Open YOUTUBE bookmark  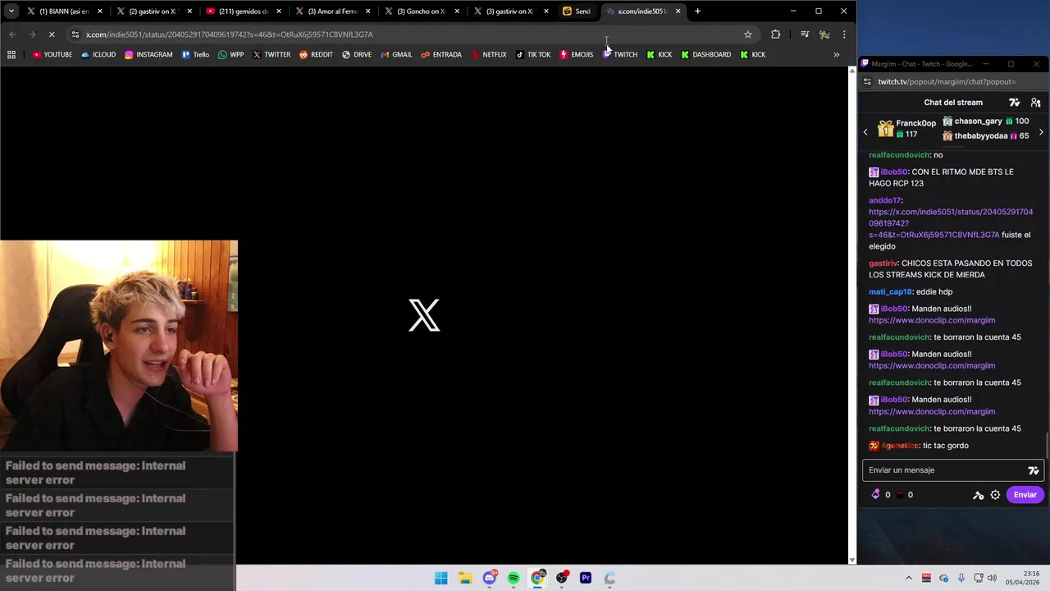[52, 55]
